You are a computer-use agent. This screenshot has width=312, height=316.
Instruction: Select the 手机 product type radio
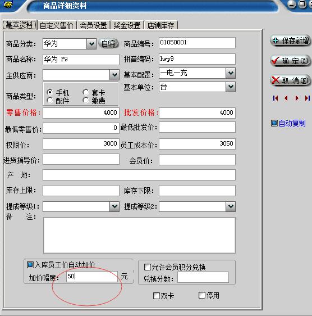(50, 93)
